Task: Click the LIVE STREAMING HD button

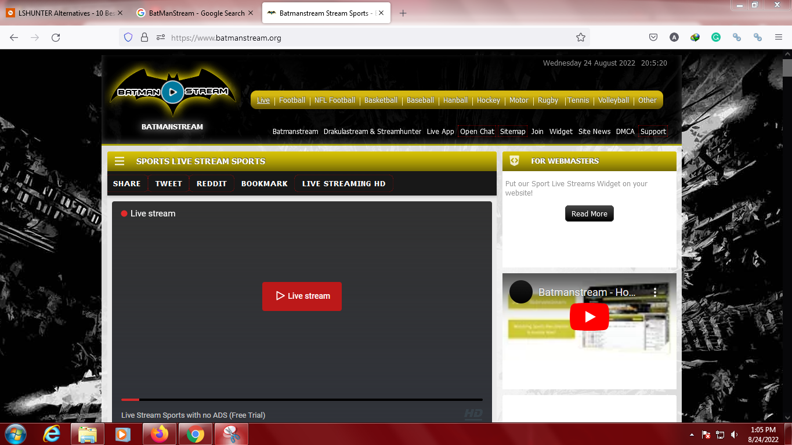Action: pyautogui.click(x=344, y=183)
